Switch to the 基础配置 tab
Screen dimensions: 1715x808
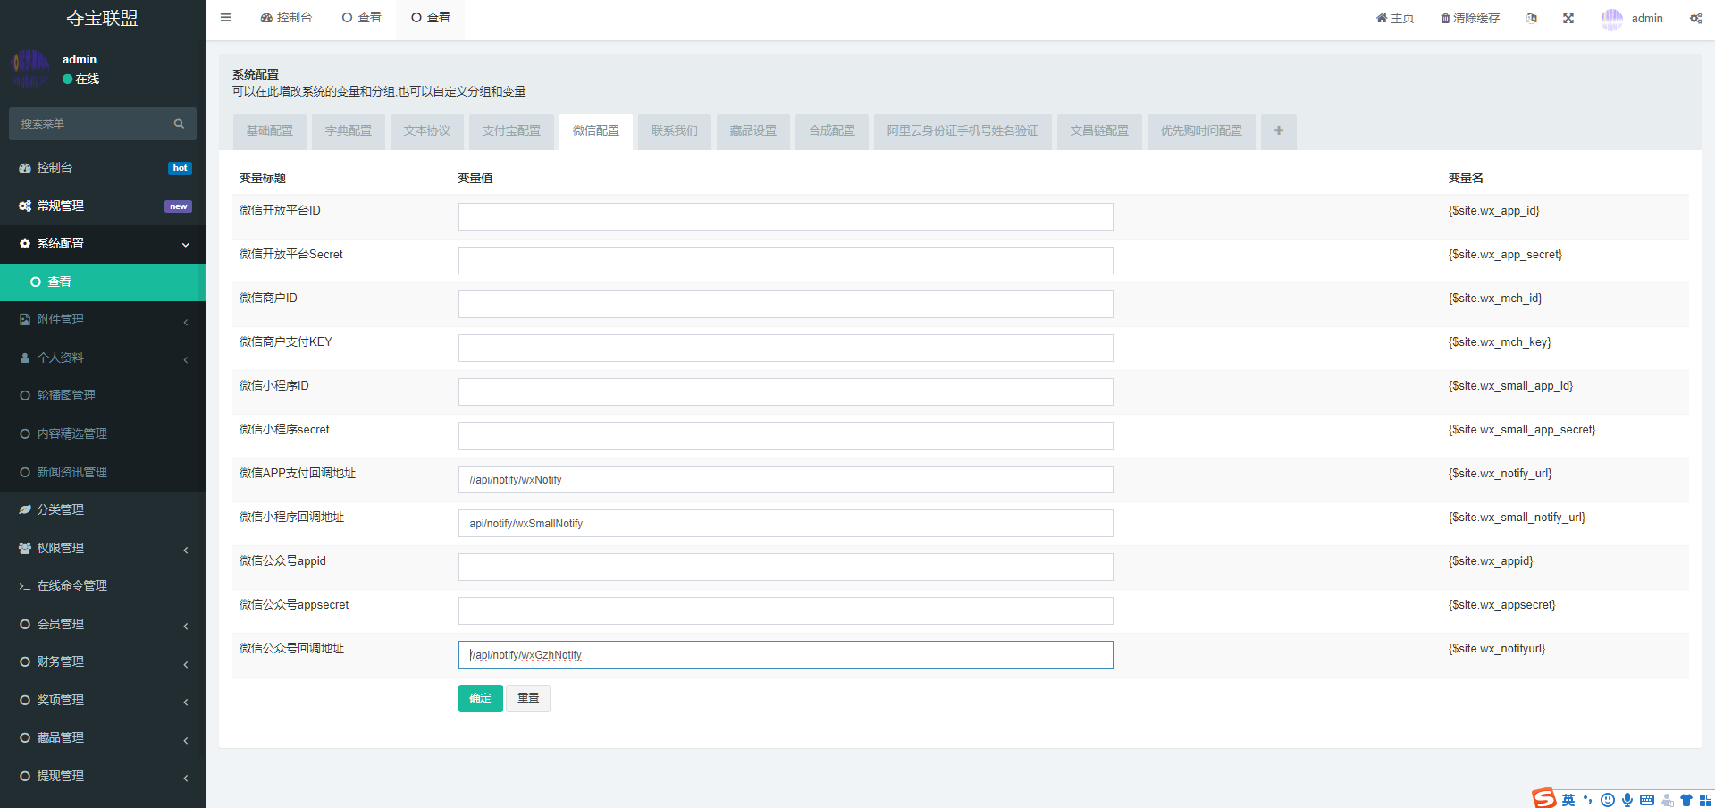pyautogui.click(x=270, y=131)
